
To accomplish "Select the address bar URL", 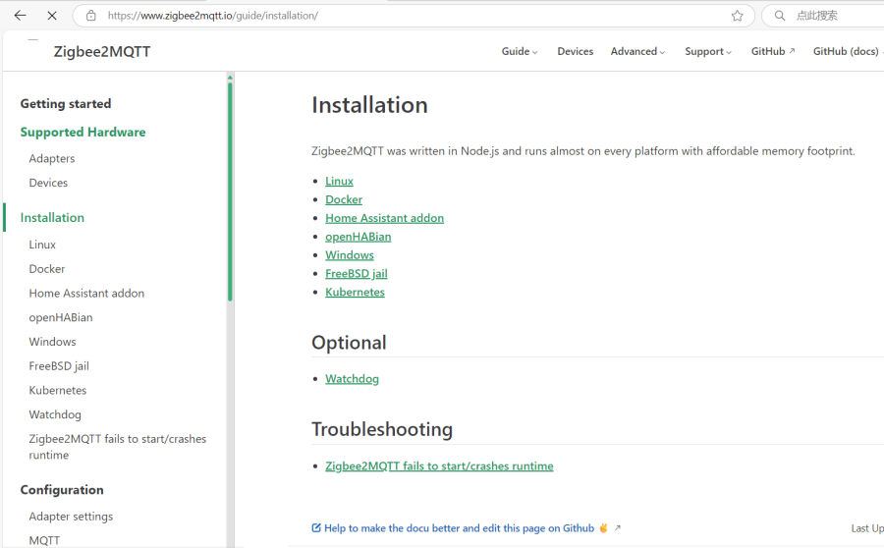I will [x=212, y=16].
